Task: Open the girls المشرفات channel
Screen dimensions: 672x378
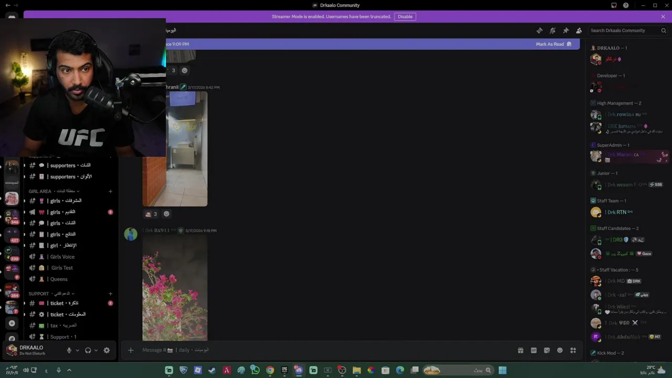Action: tap(70, 201)
